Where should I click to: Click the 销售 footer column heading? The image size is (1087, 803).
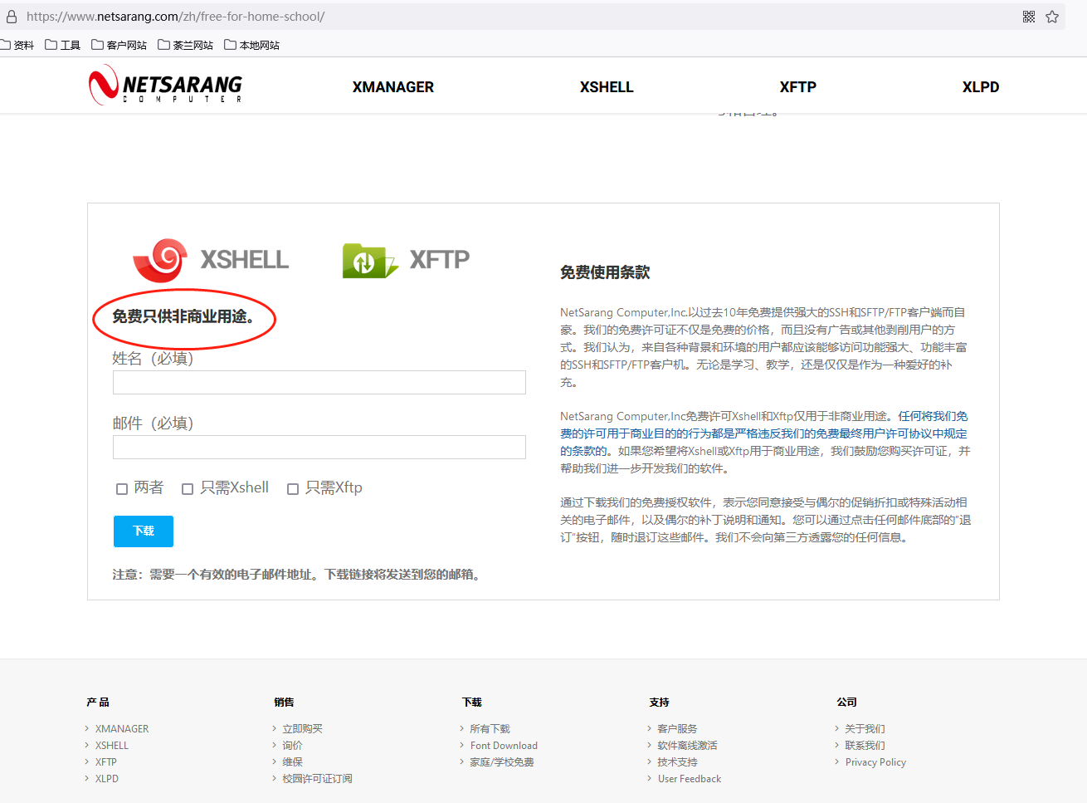pos(284,703)
